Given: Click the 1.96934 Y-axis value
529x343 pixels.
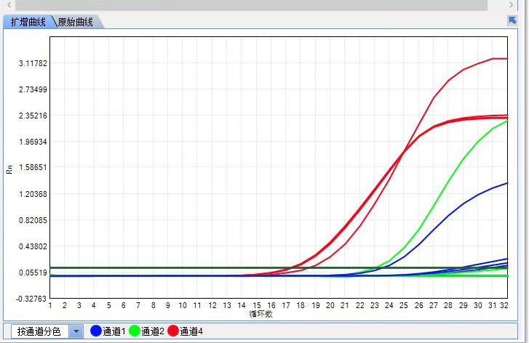Looking at the screenshot, I should [x=33, y=142].
